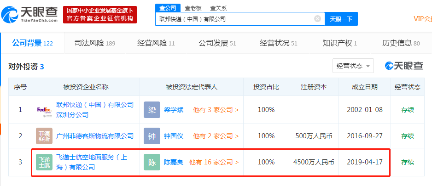Click the 被投资企业名称 column header
This screenshot has height=186, width=432.
point(86,87)
